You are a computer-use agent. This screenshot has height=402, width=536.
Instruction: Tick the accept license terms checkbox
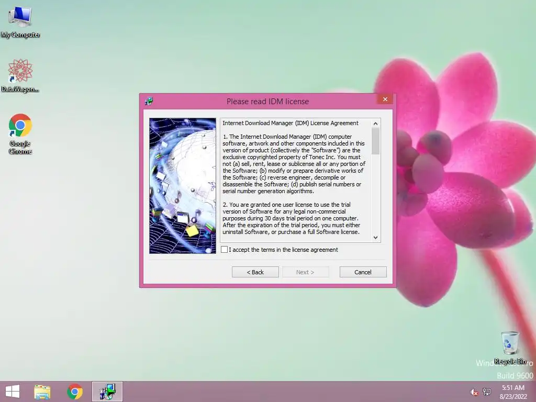(x=224, y=250)
